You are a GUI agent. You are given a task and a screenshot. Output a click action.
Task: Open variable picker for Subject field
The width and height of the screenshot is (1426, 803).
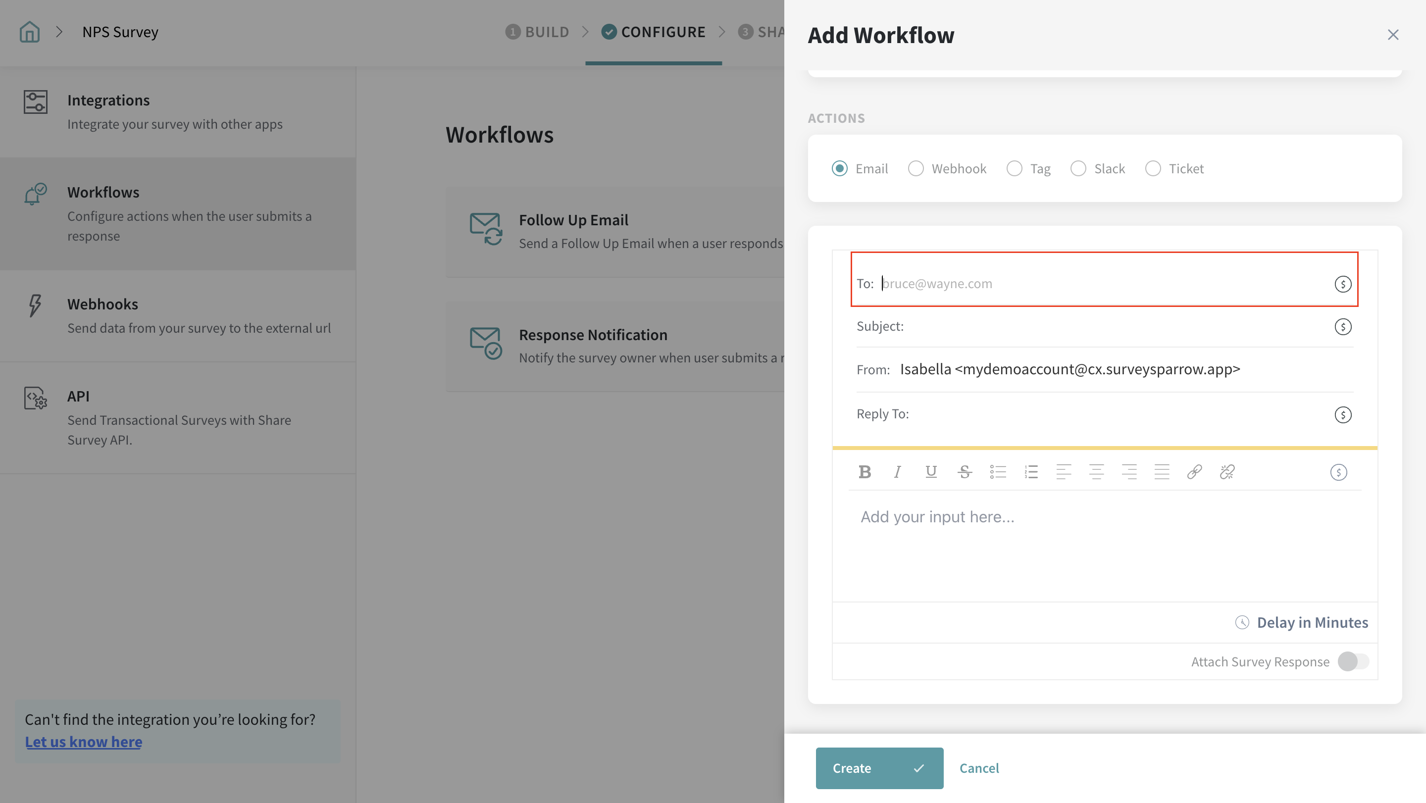pyautogui.click(x=1342, y=327)
